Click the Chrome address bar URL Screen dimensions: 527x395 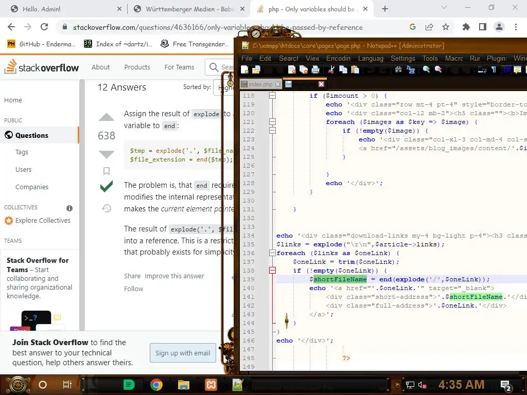point(218,27)
